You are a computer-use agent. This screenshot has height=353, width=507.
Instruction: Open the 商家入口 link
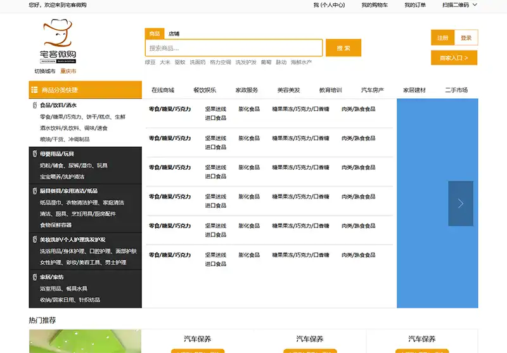click(x=454, y=58)
